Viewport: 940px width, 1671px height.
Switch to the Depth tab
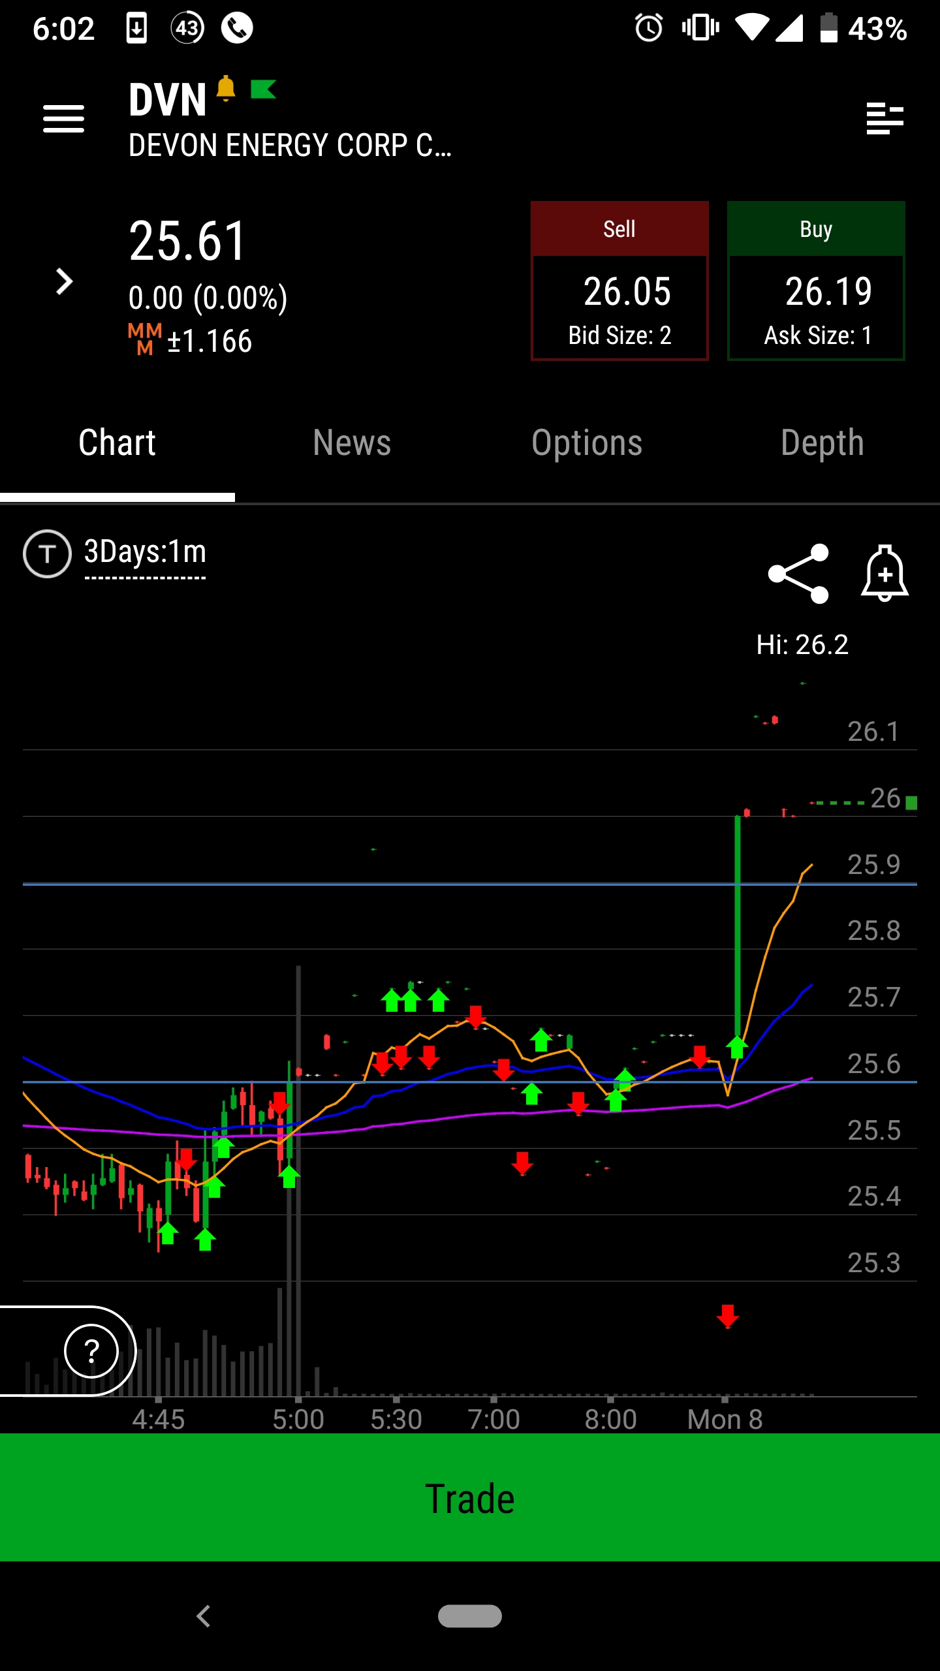(822, 444)
